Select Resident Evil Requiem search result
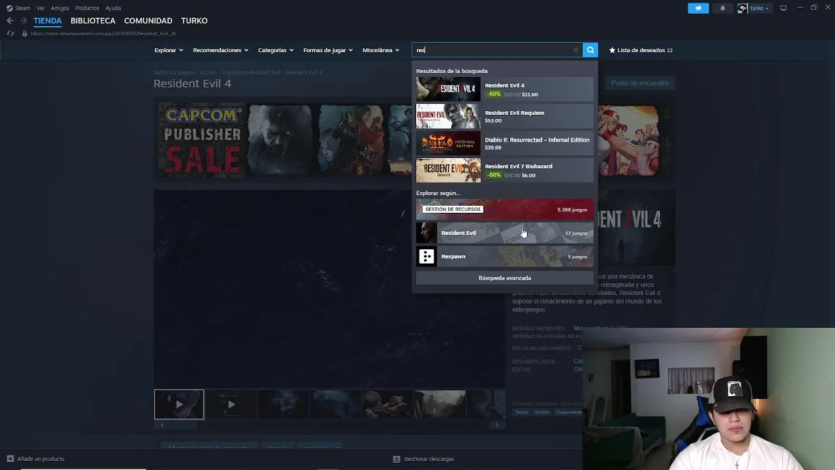Viewport: 835px width, 470px height. pyautogui.click(x=505, y=116)
